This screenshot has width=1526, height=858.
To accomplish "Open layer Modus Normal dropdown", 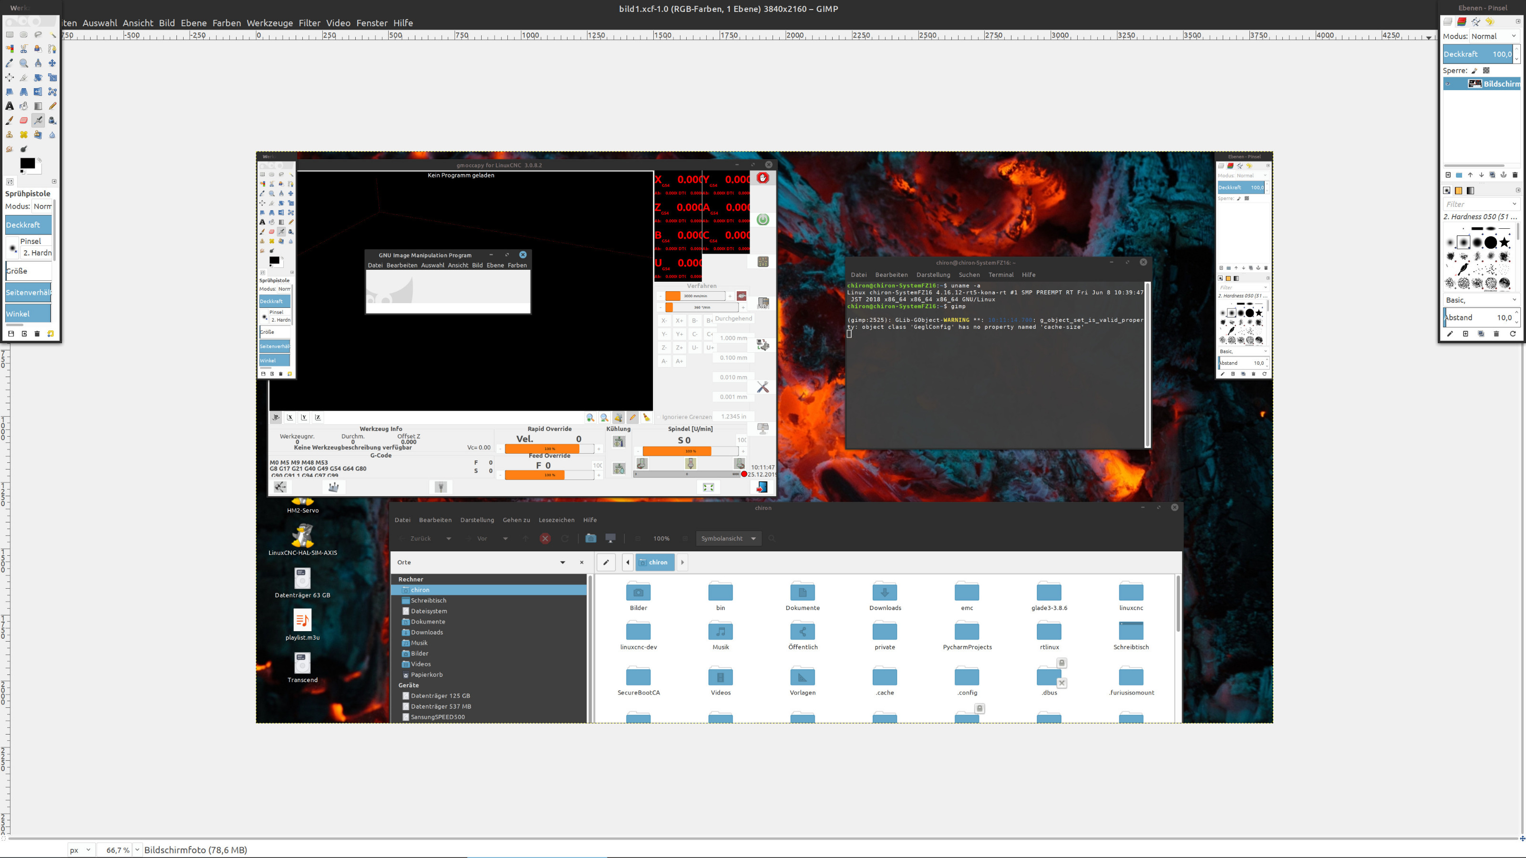I will click(1494, 36).
